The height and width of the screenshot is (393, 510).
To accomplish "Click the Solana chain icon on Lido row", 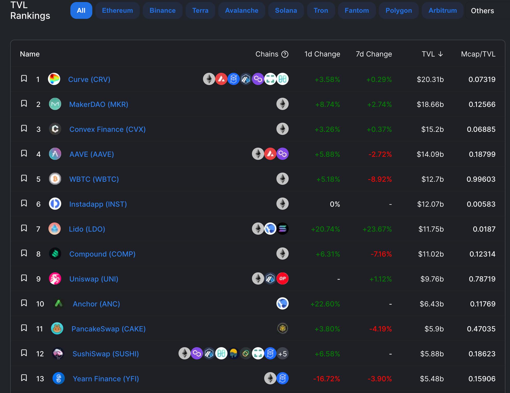I will click(x=282, y=229).
